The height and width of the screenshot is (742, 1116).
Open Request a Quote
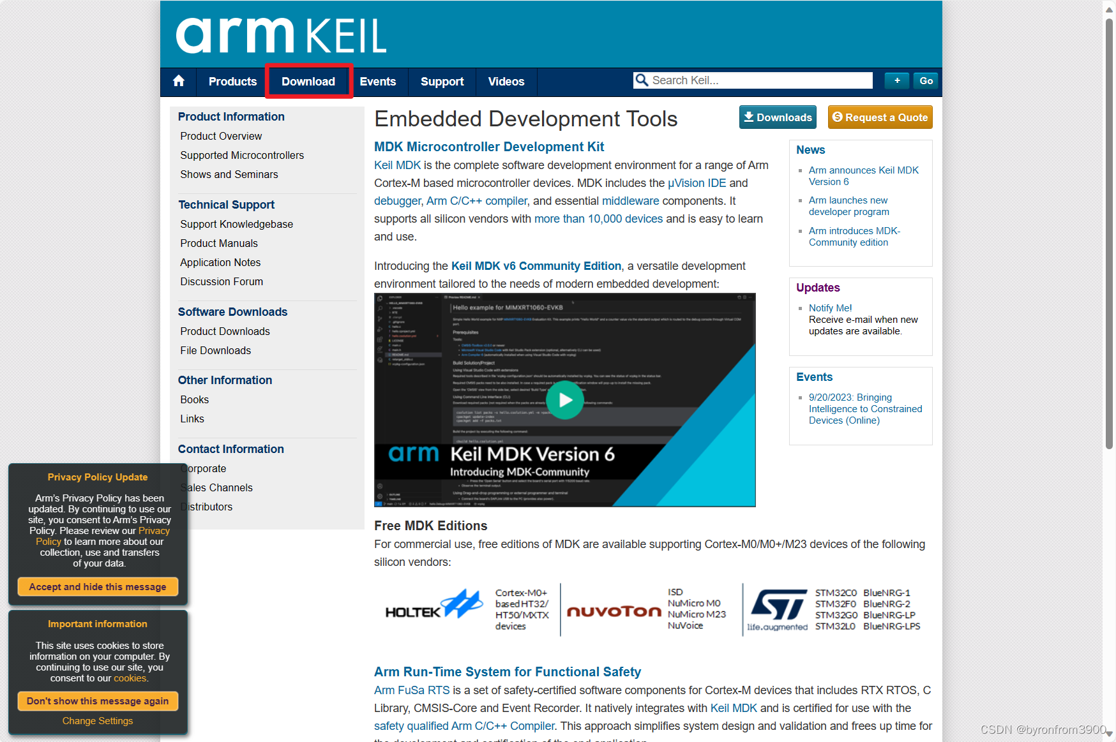point(880,117)
